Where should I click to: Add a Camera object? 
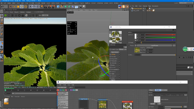point(80,7)
